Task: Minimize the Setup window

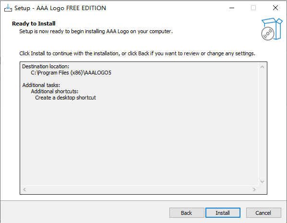Action: pyautogui.click(x=232, y=8)
